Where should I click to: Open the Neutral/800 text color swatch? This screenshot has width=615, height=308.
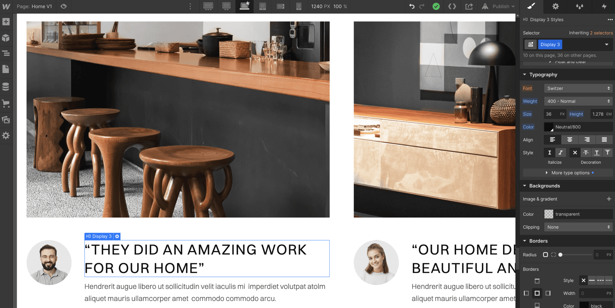(548, 127)
